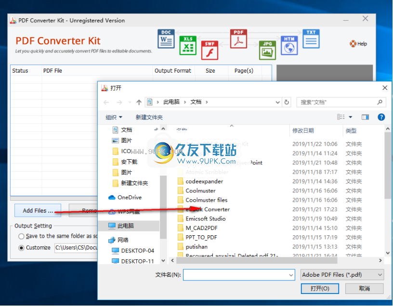The image size is (393, 306).
Task: Select the M_CAD2PDF folder
Action: [201, 228]
